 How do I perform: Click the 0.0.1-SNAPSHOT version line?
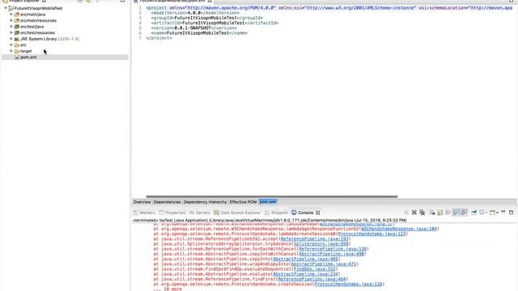click(194, 28)
